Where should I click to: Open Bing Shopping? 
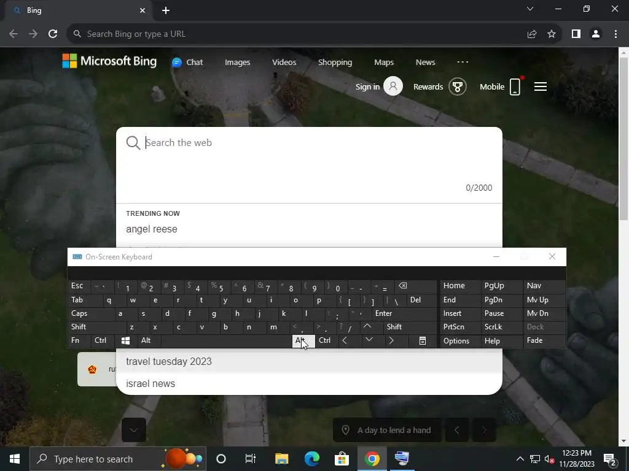[x=335, y=62]
